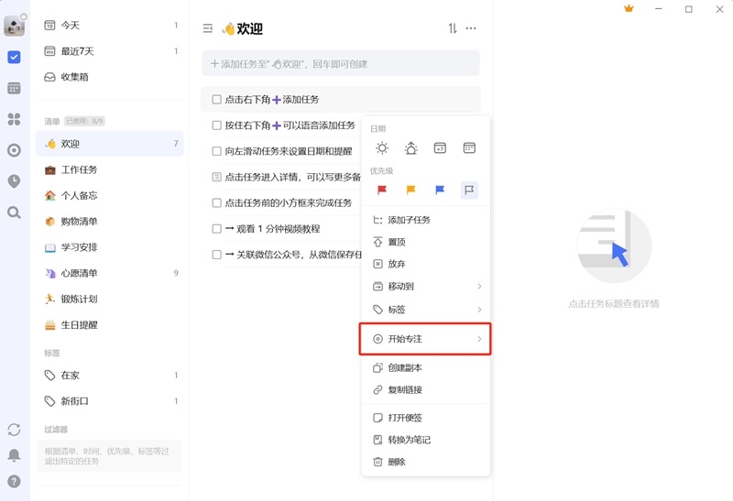Open Today smart list

[110, 26]
